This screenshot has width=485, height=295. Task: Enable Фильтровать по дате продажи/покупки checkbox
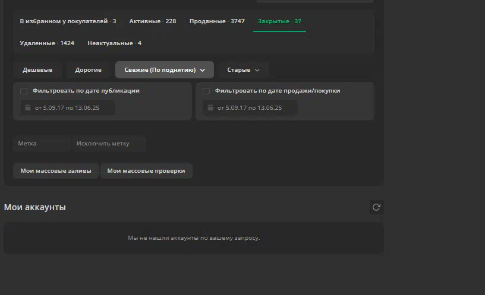tap(206, 91)
